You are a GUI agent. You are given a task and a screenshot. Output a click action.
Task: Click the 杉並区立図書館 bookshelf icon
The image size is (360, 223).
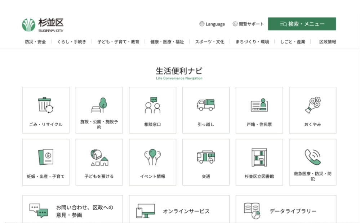(259, 157)
